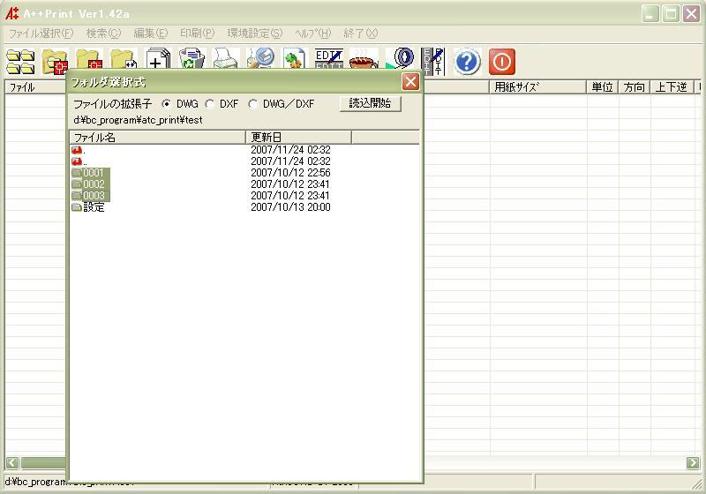
Task: Click the stacked folders icon in toolbar
Action: coord(20,62)
